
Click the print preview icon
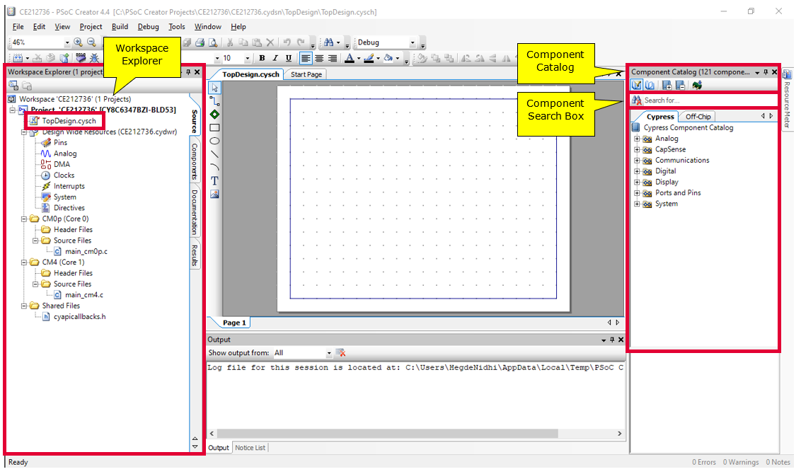tap(213, 42)
